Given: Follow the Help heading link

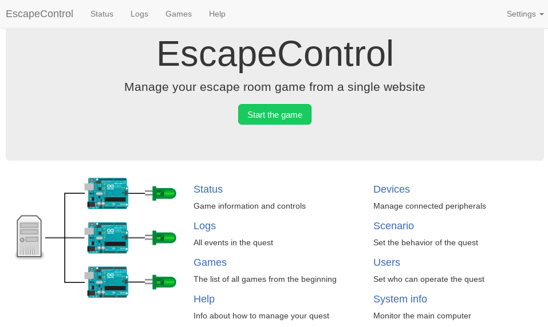Looking at the screenshot, I should point(204,299).
